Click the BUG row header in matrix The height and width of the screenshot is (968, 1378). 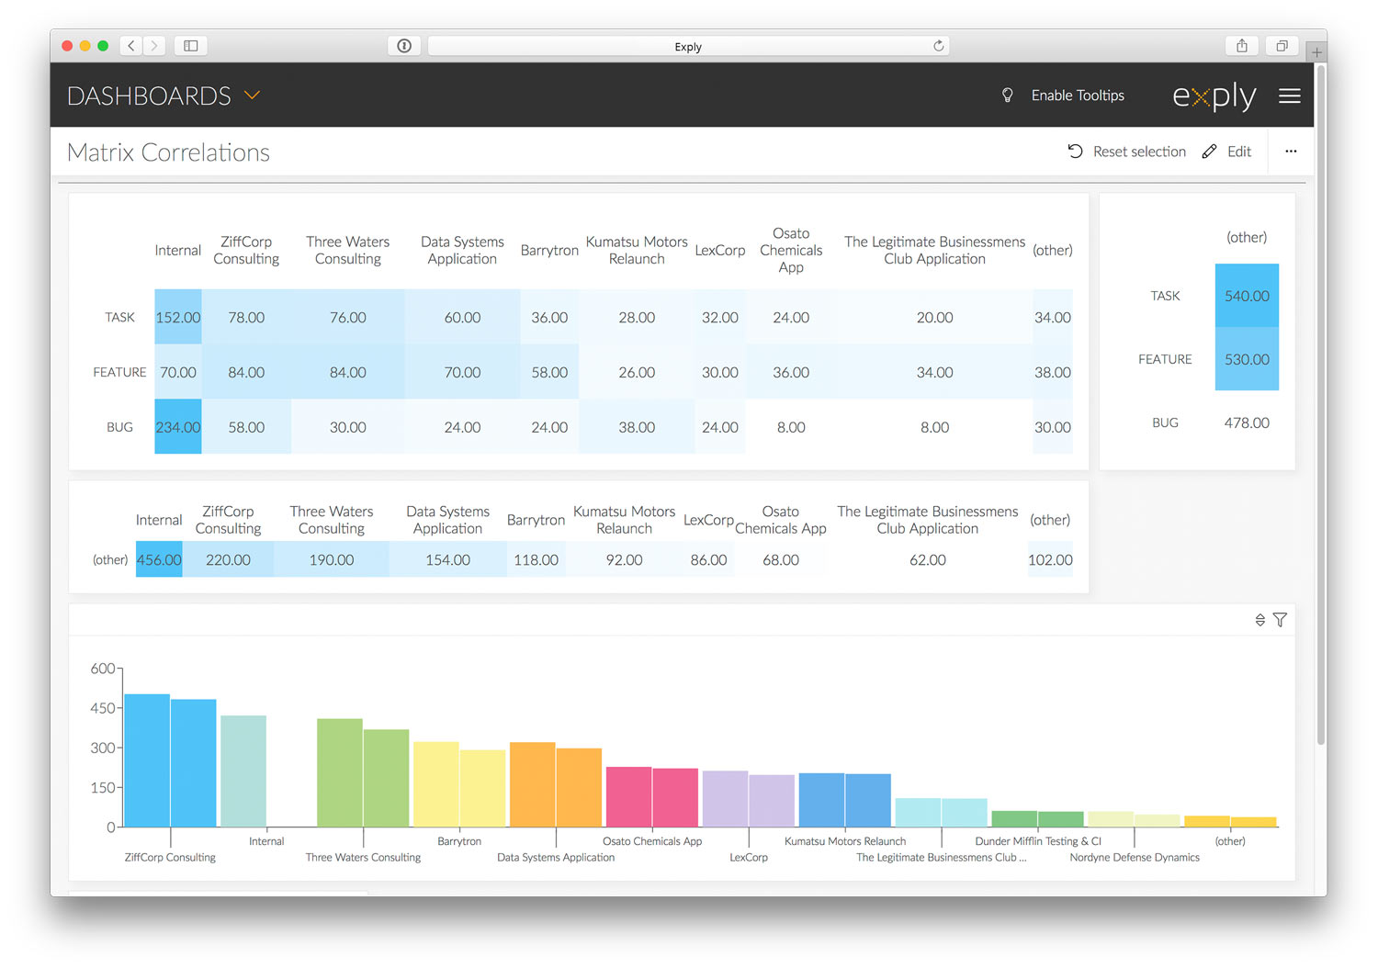[x=119, y=427]
